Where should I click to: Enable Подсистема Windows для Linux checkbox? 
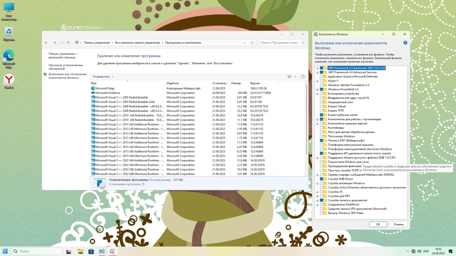(x=322, y=162)
